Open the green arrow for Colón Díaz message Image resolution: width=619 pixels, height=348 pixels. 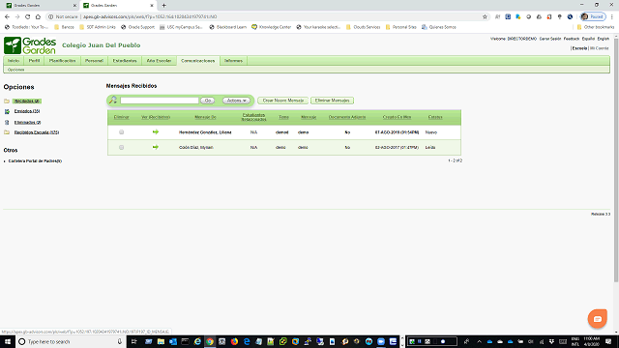tap(156, 147)
